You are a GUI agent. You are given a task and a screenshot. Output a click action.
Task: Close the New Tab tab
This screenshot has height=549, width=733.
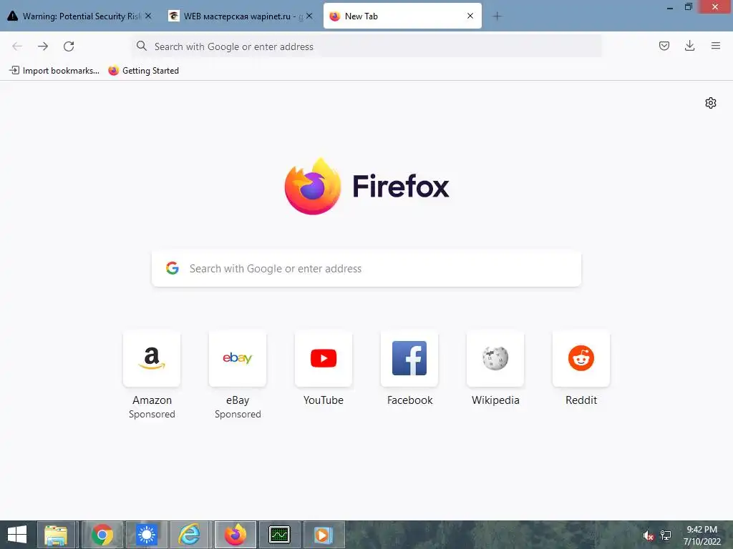(x=470, y=16)
